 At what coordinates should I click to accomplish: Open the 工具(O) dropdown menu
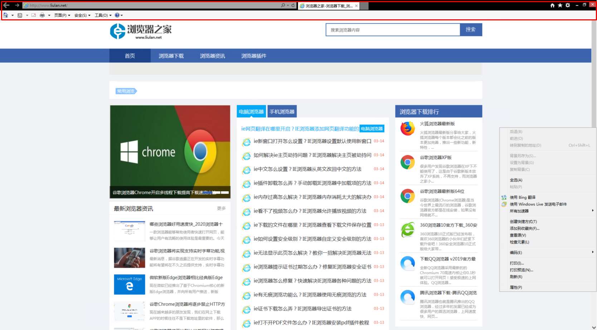[103, 15]
